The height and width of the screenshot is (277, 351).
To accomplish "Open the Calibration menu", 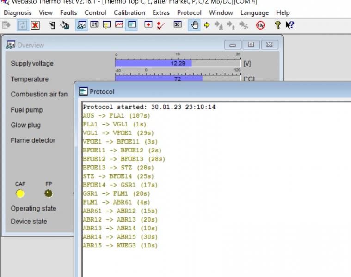I will [x=129, y=13].
